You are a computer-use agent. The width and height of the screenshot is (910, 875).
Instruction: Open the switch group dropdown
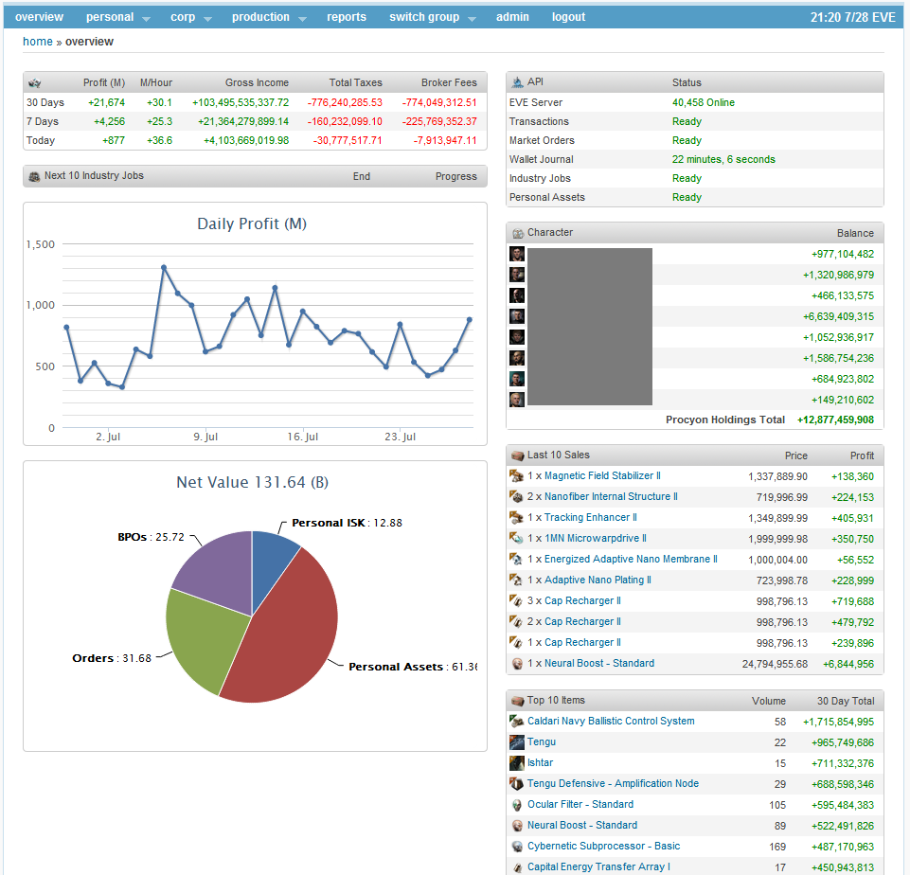coord(431,17)
